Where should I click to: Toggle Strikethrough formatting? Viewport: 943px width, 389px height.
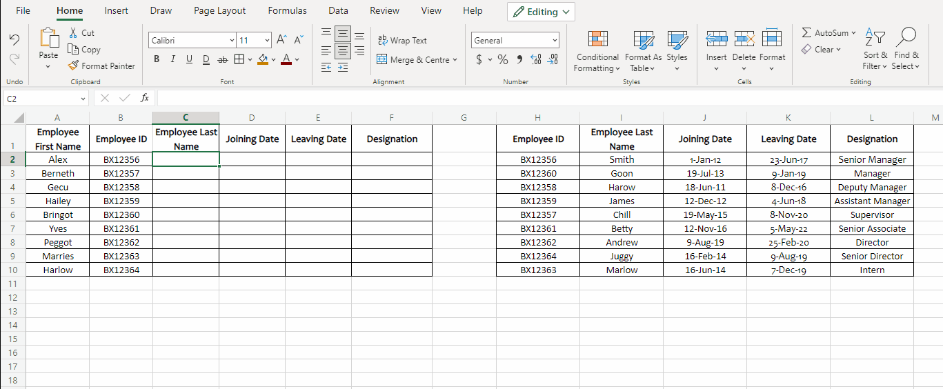[x=222, y=59]
